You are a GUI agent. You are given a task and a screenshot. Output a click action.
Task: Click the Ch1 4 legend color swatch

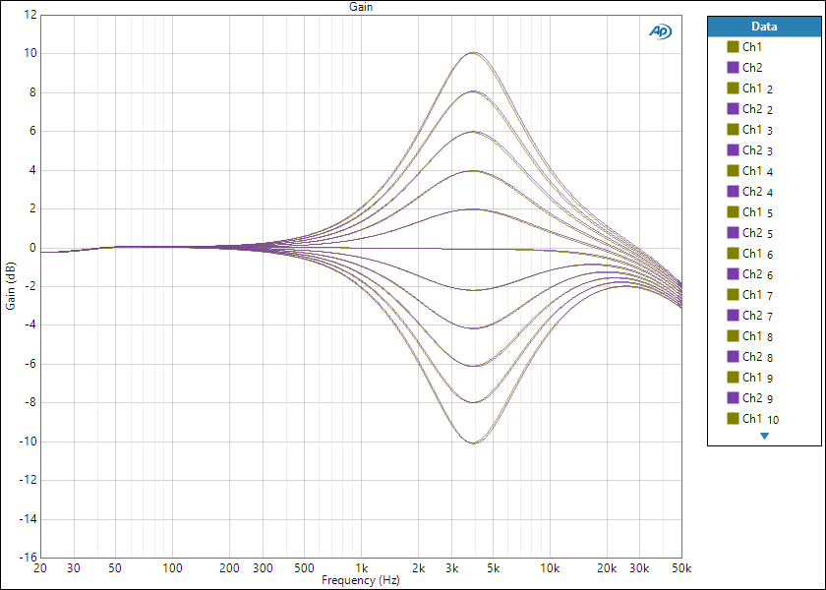pyautogui.click(x=733, y=171)
